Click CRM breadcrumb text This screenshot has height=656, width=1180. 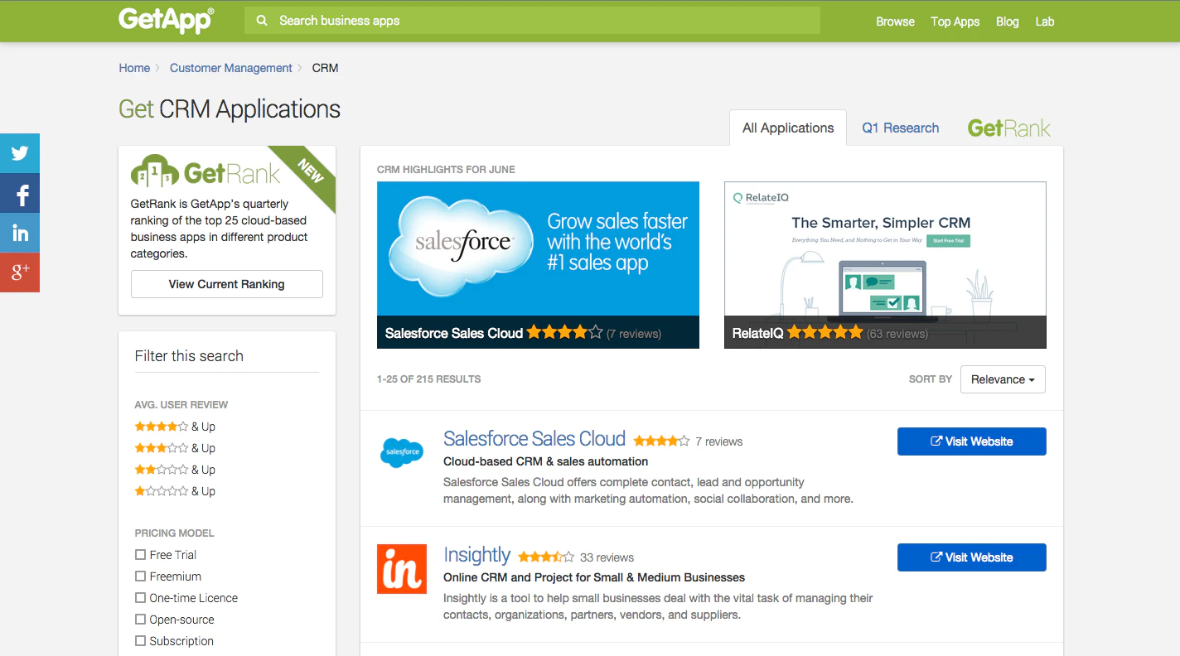point(325,68)
